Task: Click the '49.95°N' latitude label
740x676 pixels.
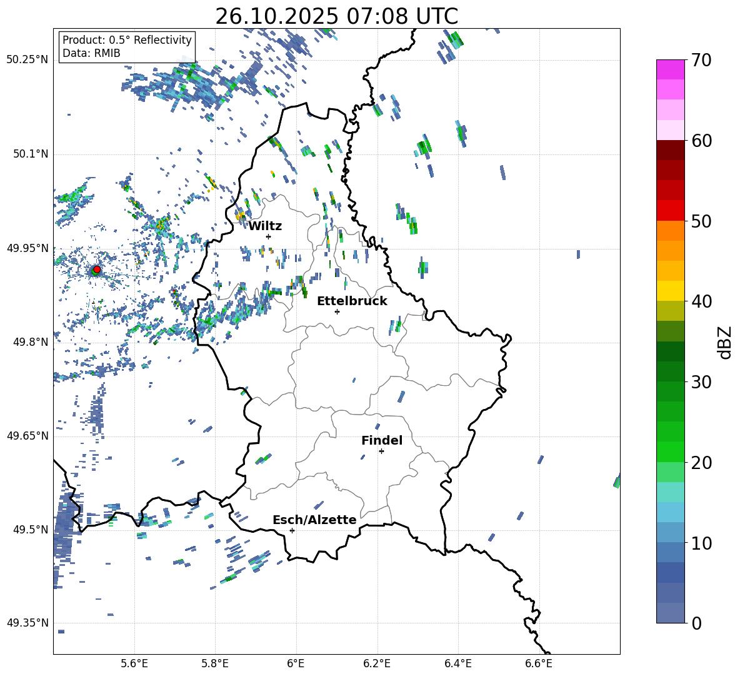Action: (x=27, y=248)
